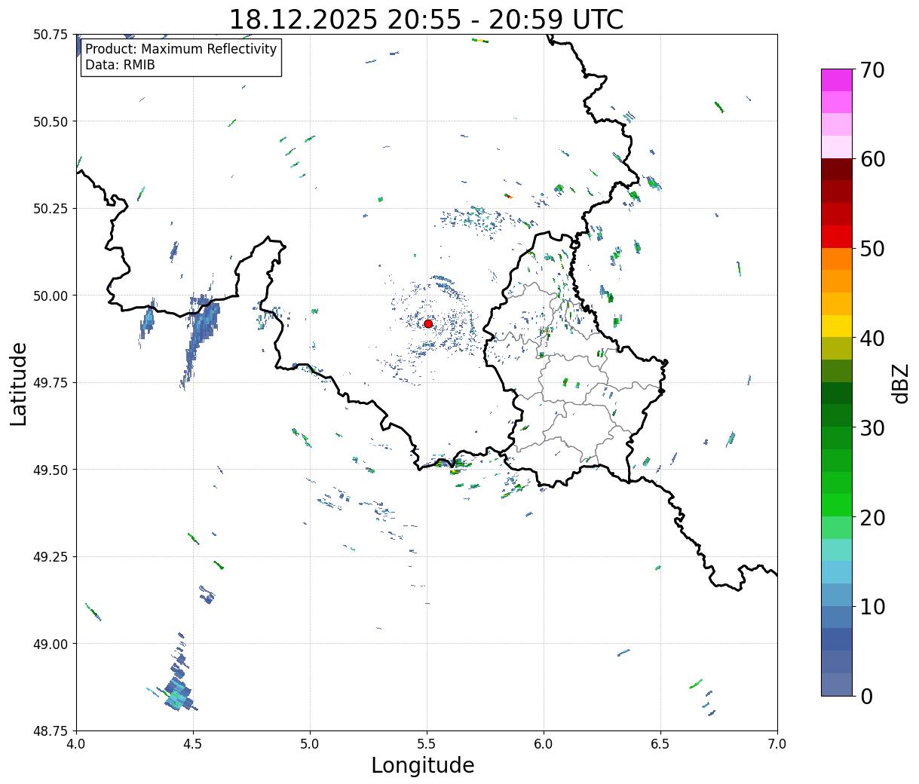Click the top magenta swatch in the colorbar
This screenshot has height=784, width=919.
click(x=837, y=80)
